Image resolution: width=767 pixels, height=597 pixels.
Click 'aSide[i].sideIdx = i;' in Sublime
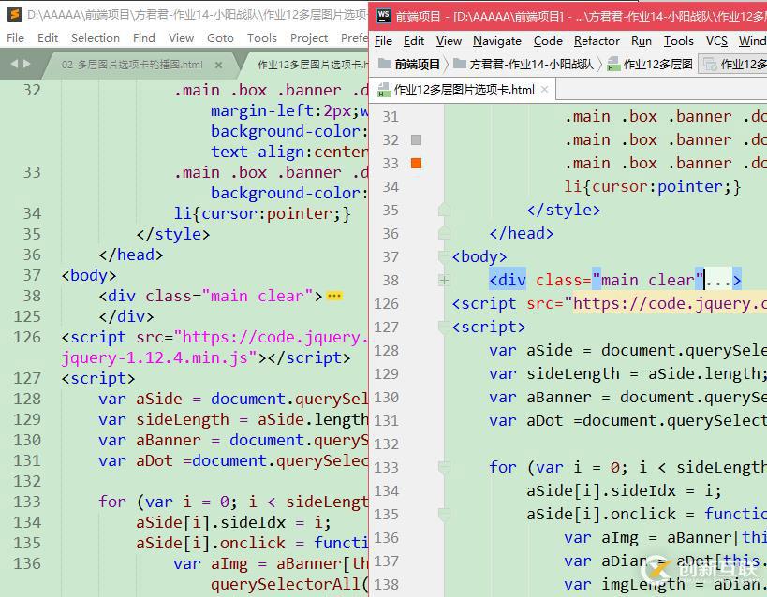[x=233, y=522]
